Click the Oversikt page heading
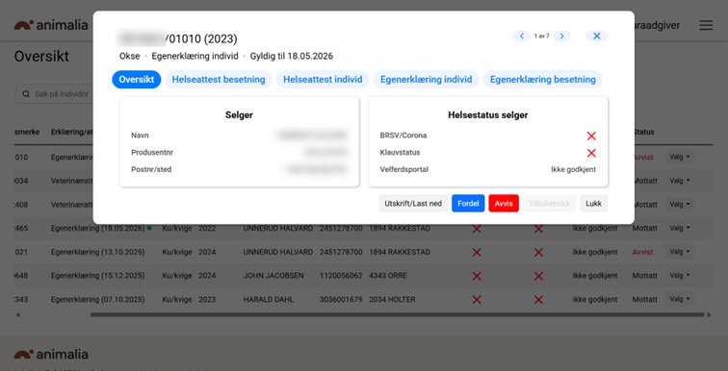This screenshot has width=728, height=371. (41, 57)
